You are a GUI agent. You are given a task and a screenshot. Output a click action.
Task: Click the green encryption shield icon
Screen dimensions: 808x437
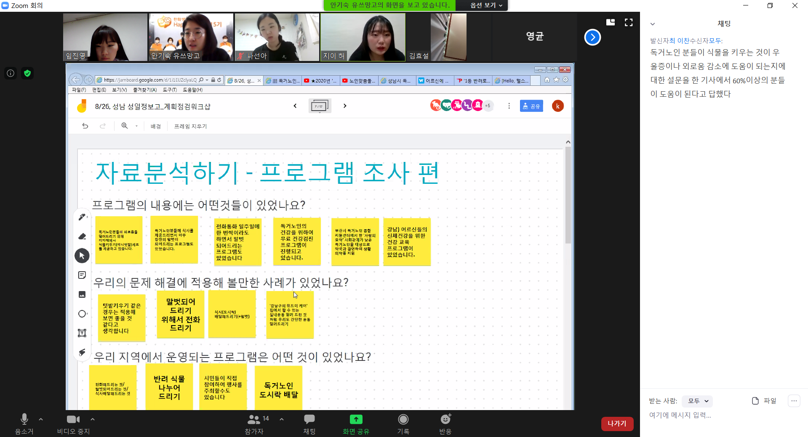(27, 73)
